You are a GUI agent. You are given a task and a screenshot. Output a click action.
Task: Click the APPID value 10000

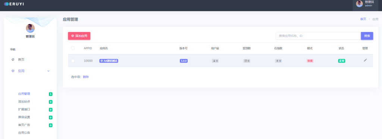pyautogui.click(x=88, y=61)
